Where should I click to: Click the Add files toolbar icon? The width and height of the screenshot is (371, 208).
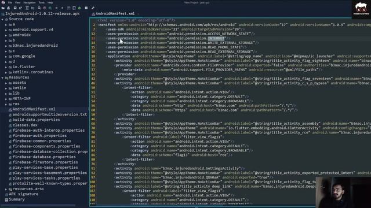(x=9, y=8)
